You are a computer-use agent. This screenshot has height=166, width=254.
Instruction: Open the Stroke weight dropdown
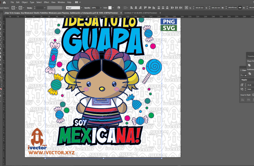pyautogui.click(x=44, y=8)
